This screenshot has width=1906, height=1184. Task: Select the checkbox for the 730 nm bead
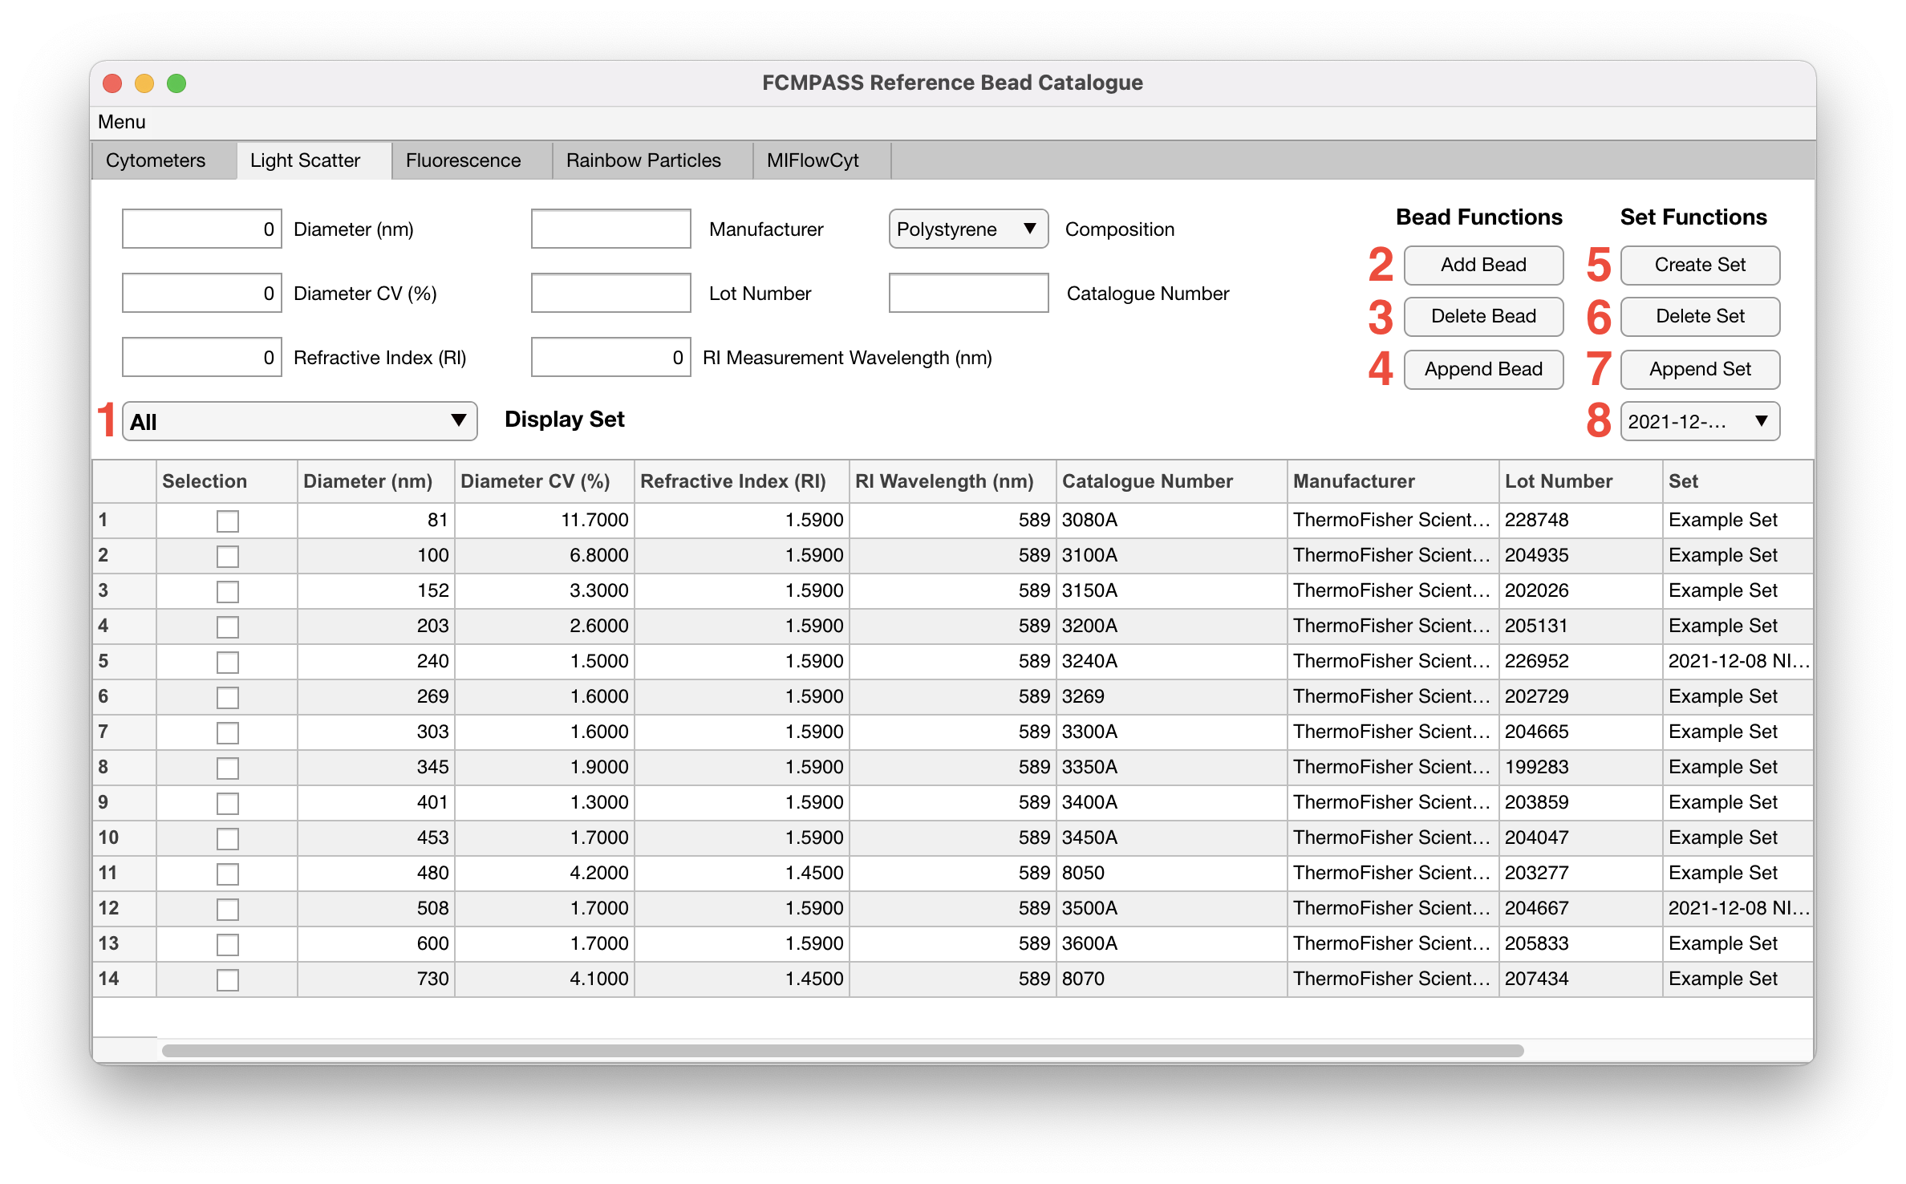tap(228, 979)
